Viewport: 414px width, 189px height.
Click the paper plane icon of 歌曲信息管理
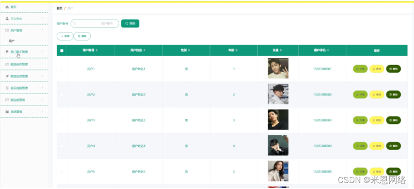7,76
